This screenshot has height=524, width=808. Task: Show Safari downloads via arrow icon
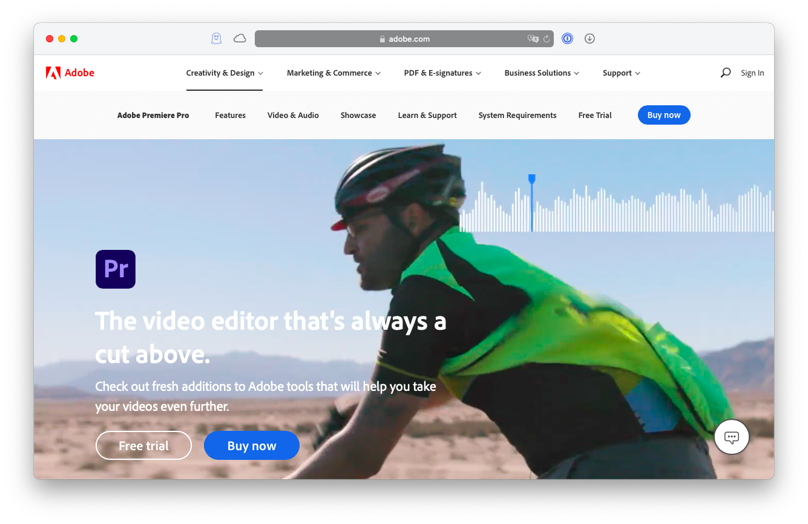point(590,39)
